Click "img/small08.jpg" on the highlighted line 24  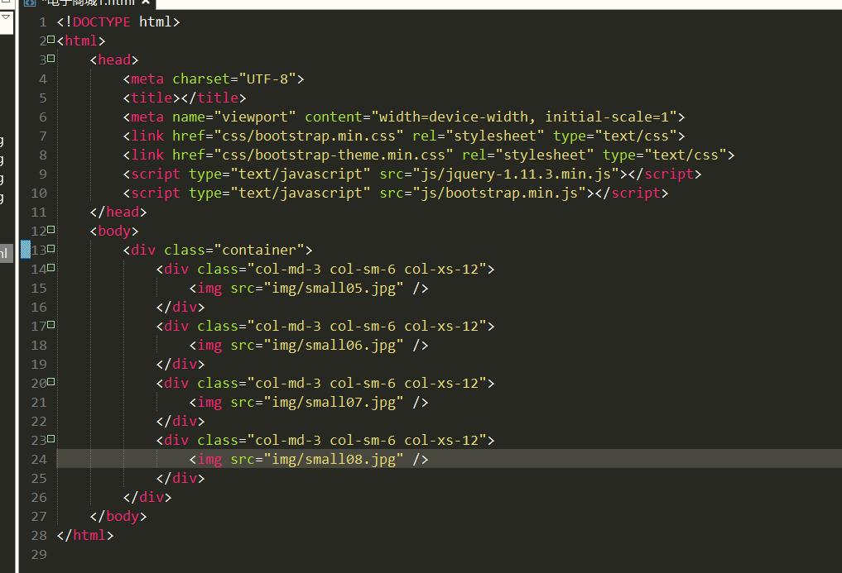click(x=334, y=460)
